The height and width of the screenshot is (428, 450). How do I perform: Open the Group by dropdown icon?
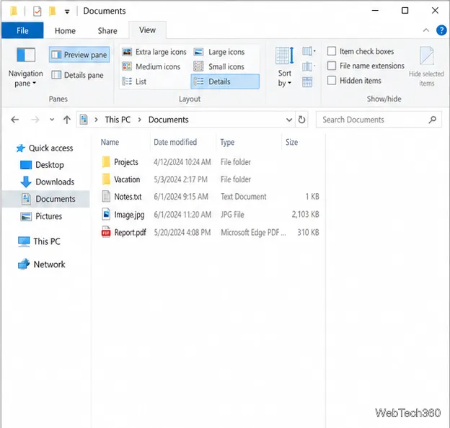tap(309, 52)
